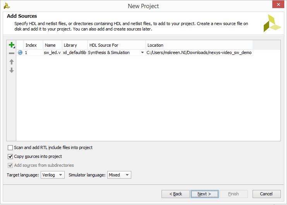This screenshot has height=205, width=287.
Task: Click the Xilinx logo in the header
Action: click(272, 23)
